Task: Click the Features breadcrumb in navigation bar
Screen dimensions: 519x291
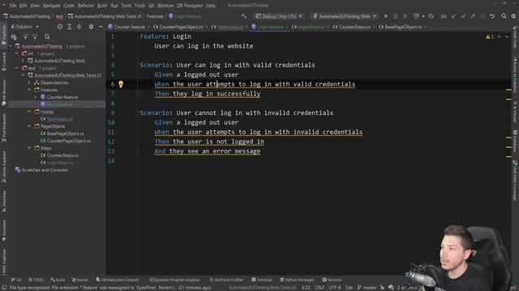Action: [x=155, y=16]
